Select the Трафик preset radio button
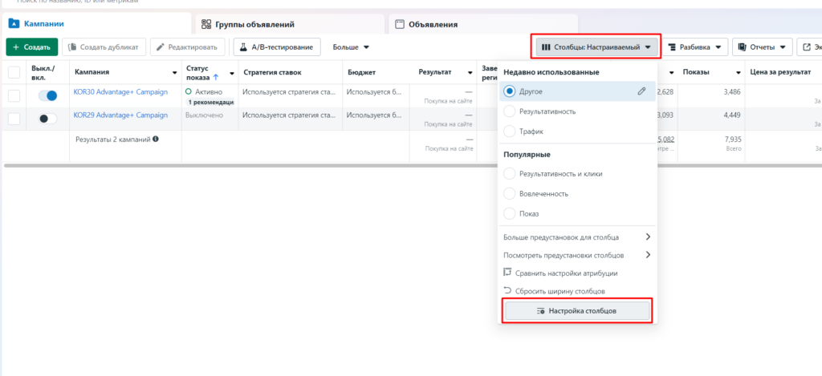Screen dimensions: 822x376 coord(509,131)
